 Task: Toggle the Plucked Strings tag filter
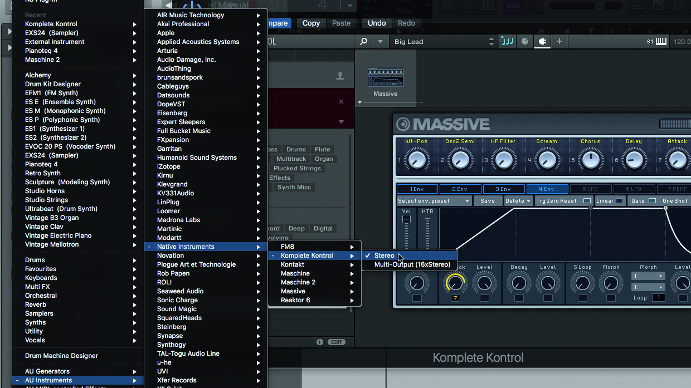tap(297, 168)
